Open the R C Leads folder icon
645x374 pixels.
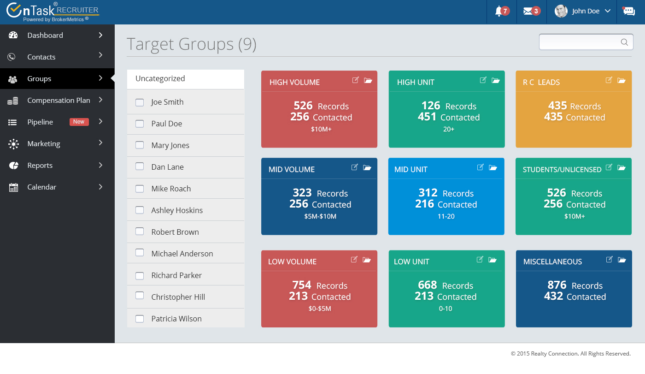(x=622, y=80)
